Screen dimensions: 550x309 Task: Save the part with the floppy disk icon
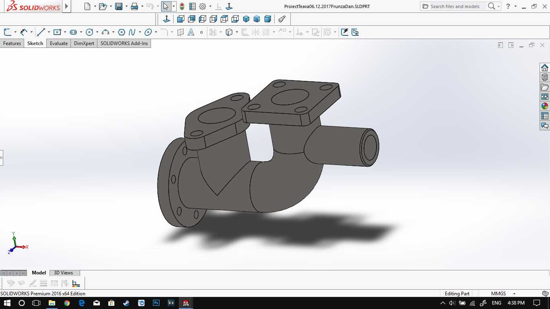[x=119, y=6]
